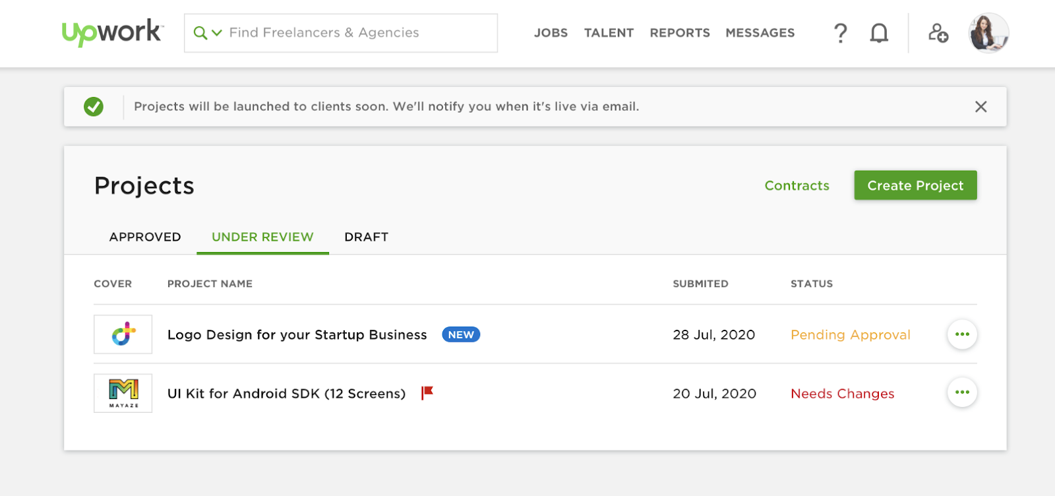
Task: Open the Mayaze project cover thumbnail
Action: pos(123,393)
